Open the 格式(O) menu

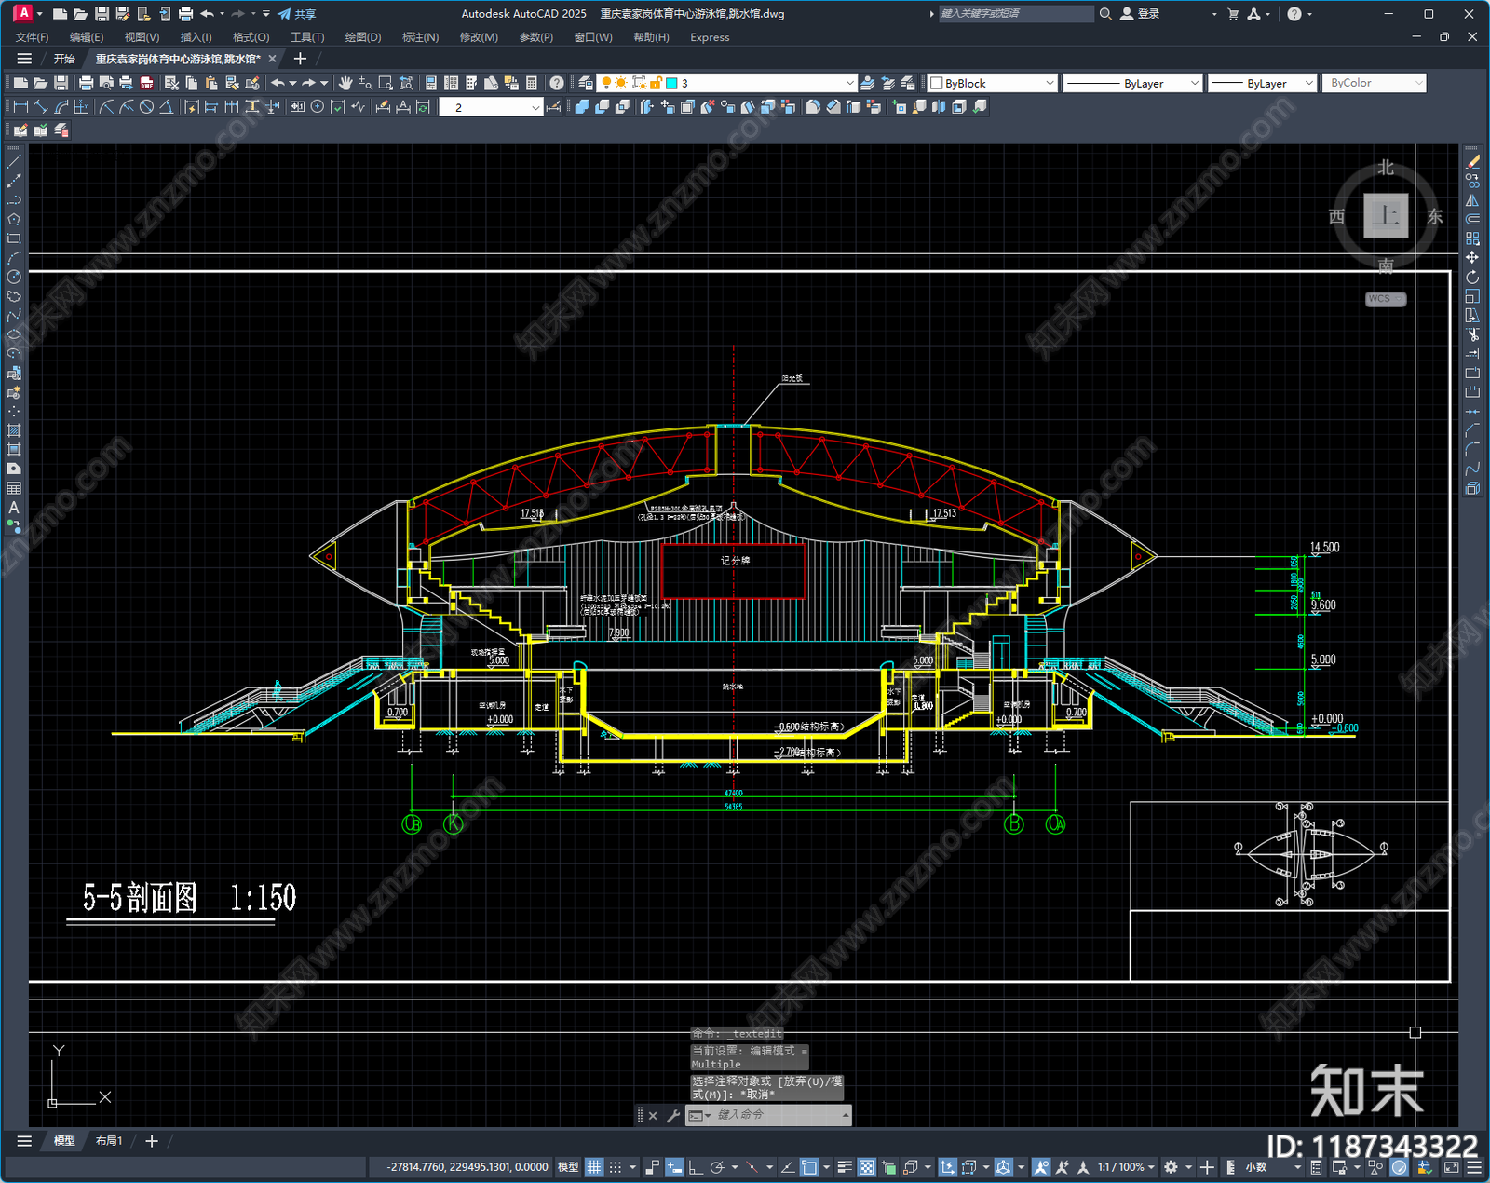(x=251, y=37)
